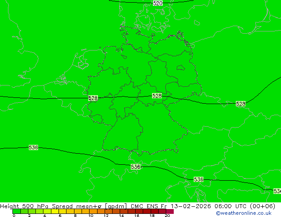Click the '13-02-2026' date text
This screenshot has width=281, height=217.
pos(191,206)
